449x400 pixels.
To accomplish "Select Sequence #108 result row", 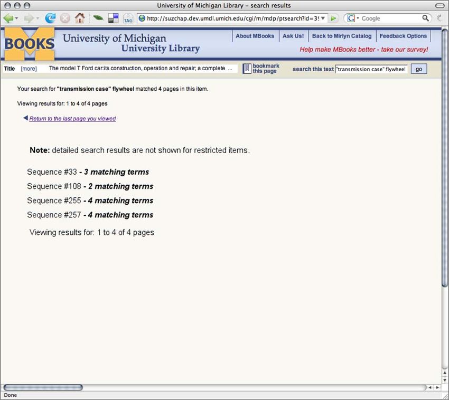I will (90, 186).
